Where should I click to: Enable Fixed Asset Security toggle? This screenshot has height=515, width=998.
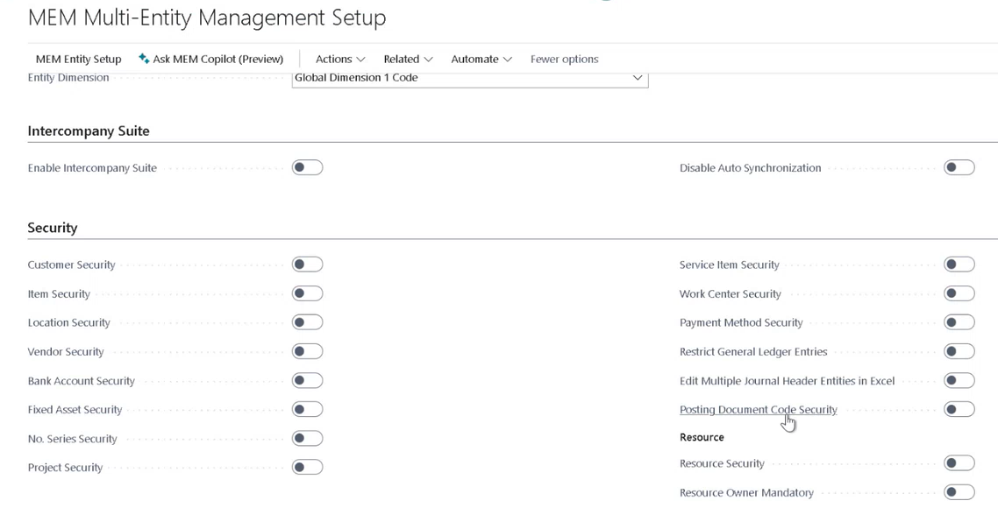point(308,409)
